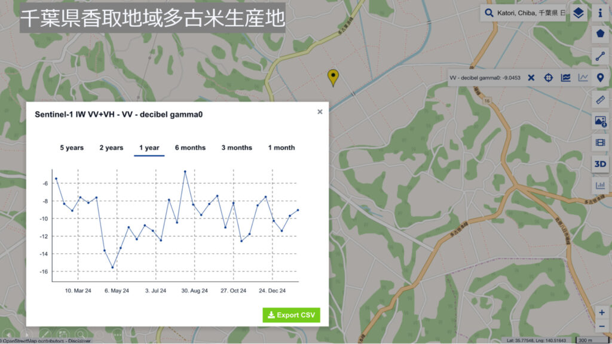Open the layers selector icon
Viewport: 612px width, 344px height.
tap(577, 13)
